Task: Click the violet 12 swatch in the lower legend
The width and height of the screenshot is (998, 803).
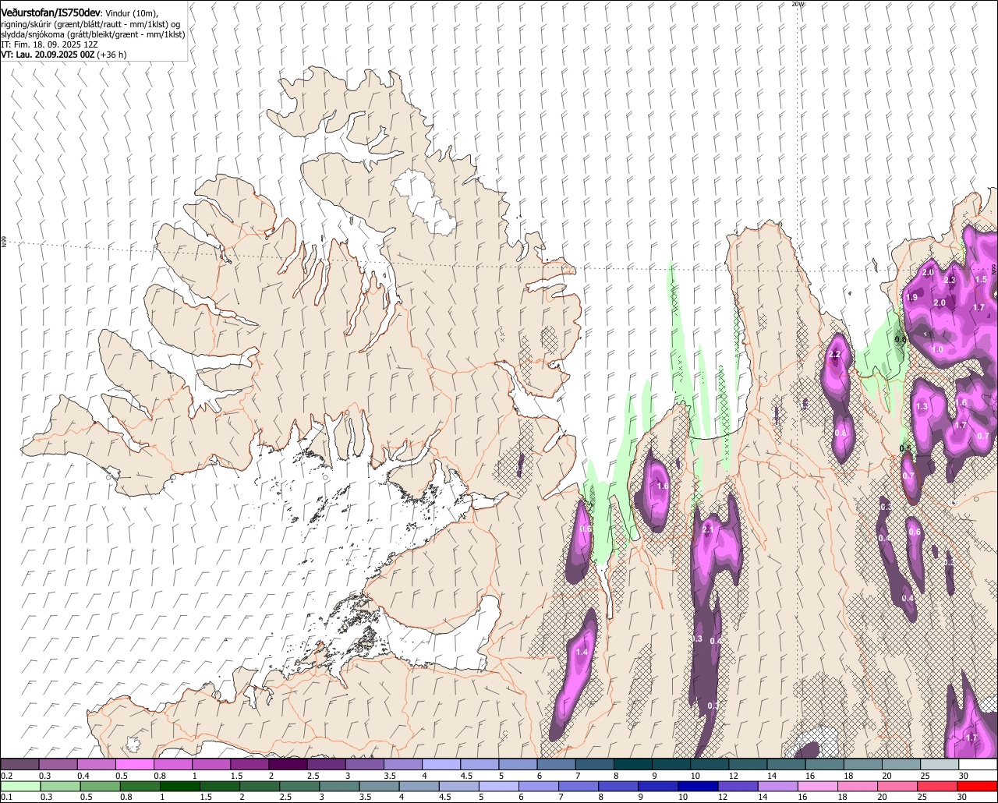Action: (738, 786)
